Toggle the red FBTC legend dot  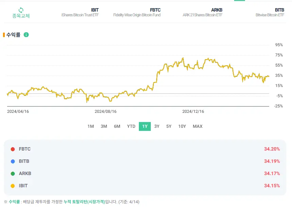13,149
